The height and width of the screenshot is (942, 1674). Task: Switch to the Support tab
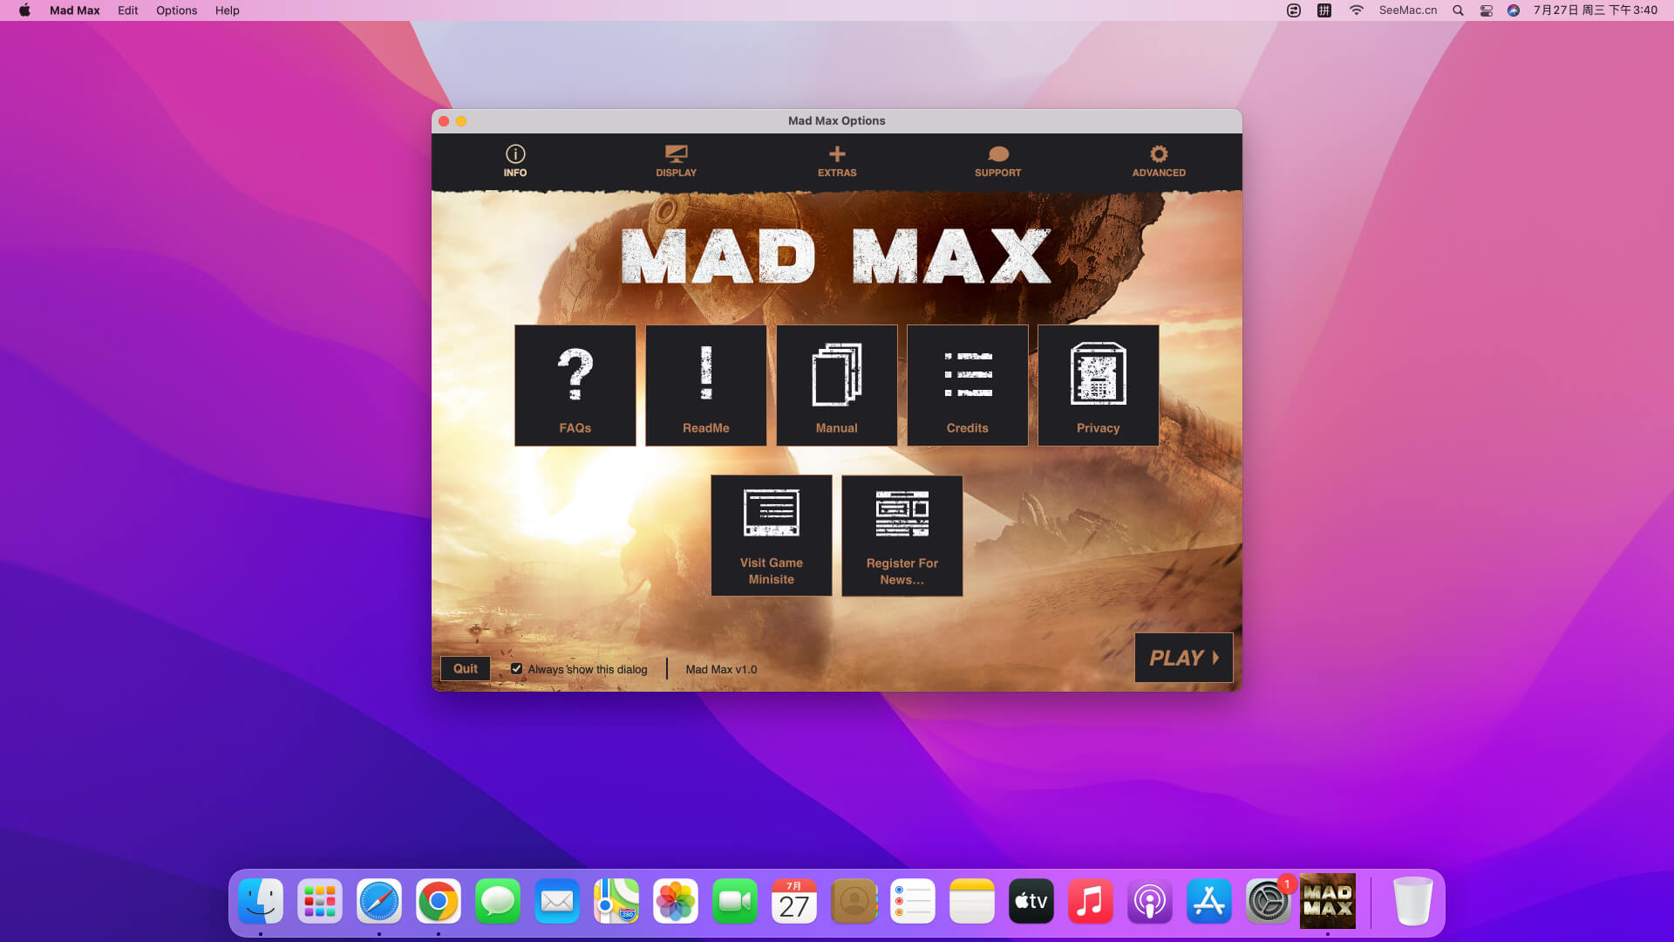pos(998,161)
